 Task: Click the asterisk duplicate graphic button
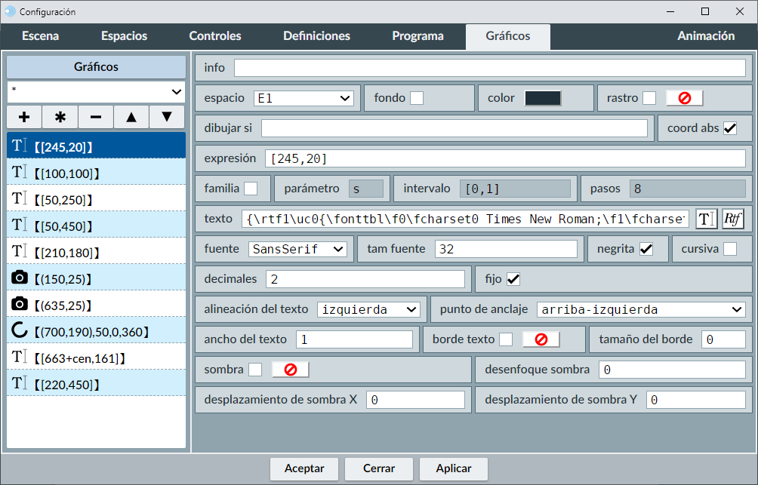click(60, 117)
